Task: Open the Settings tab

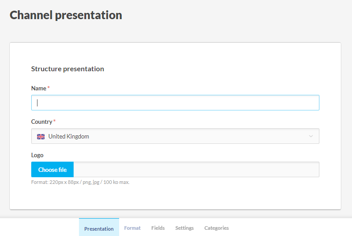Action: click(184, 228)
